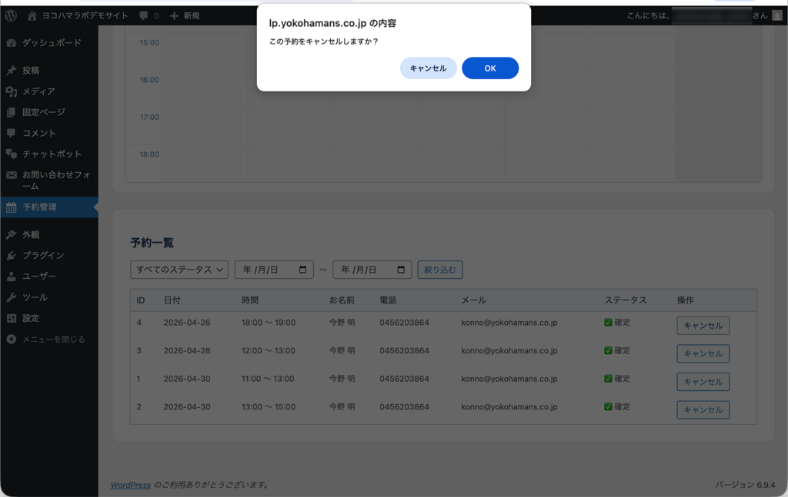
Task: Click the user avatar in admin bar
Action: pos(777,15)
